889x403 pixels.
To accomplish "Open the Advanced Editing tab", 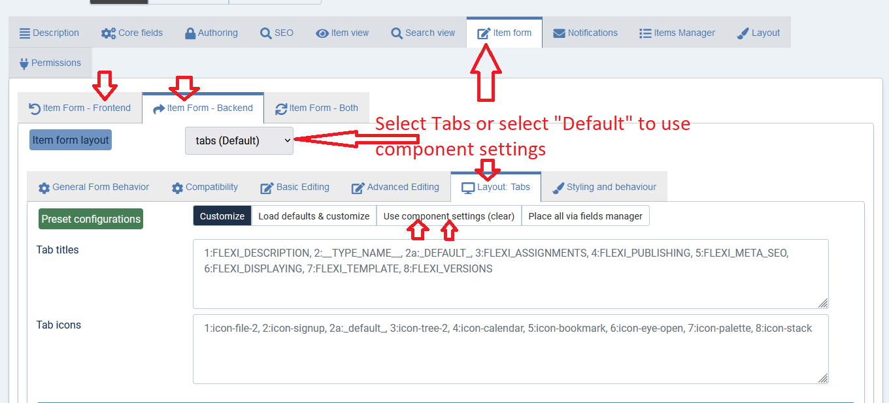I will 395,187.
